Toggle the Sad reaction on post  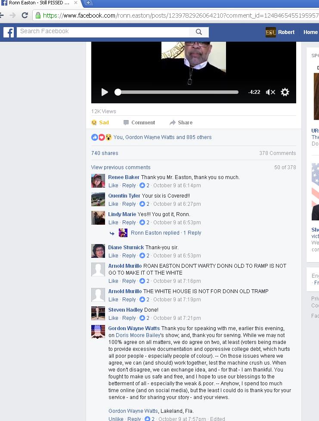coord(100,123)
